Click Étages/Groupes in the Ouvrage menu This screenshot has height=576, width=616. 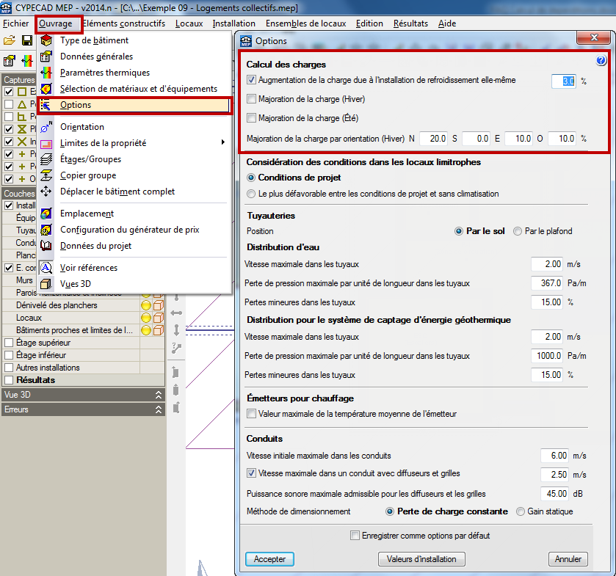point(90,159)
